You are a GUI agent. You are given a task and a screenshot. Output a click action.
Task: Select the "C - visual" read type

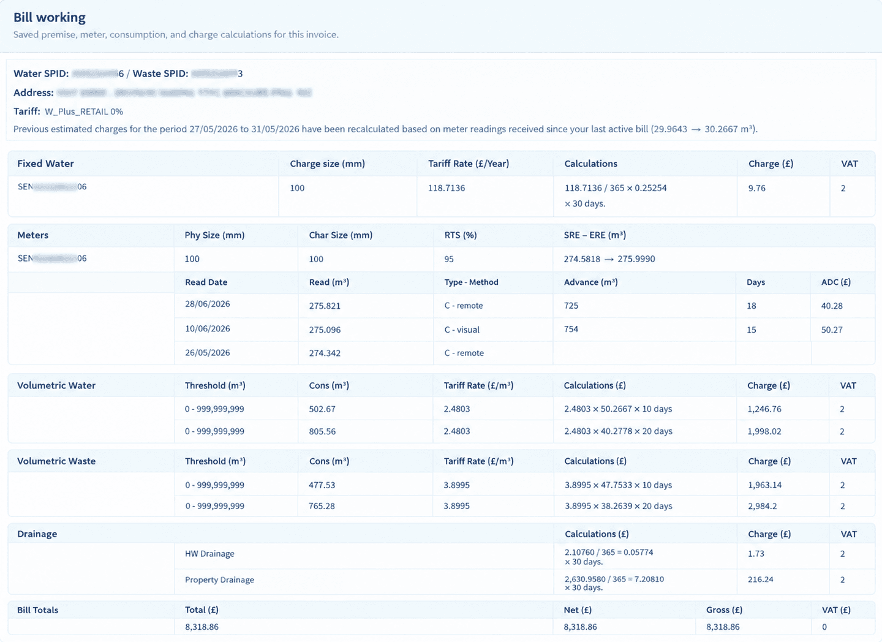462,330
